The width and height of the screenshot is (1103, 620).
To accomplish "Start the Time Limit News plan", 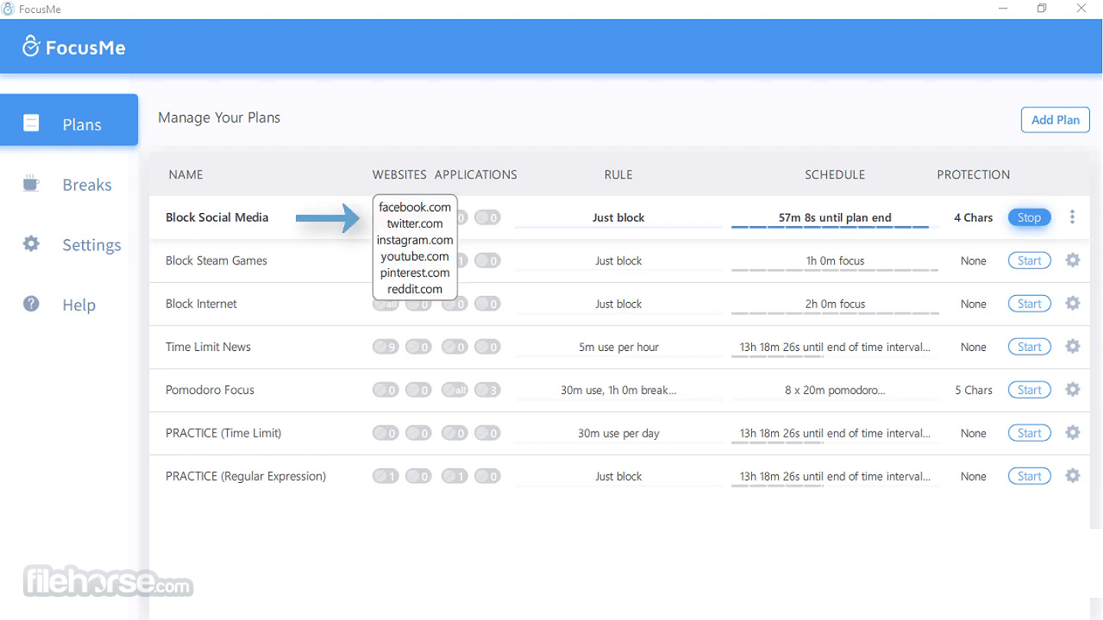I will (1029, 346).
